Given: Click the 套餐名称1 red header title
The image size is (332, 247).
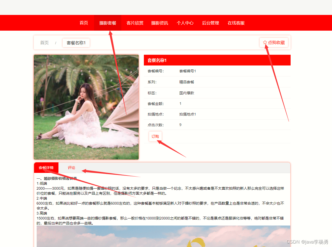Looking at the screenshot, I should 157,60.
